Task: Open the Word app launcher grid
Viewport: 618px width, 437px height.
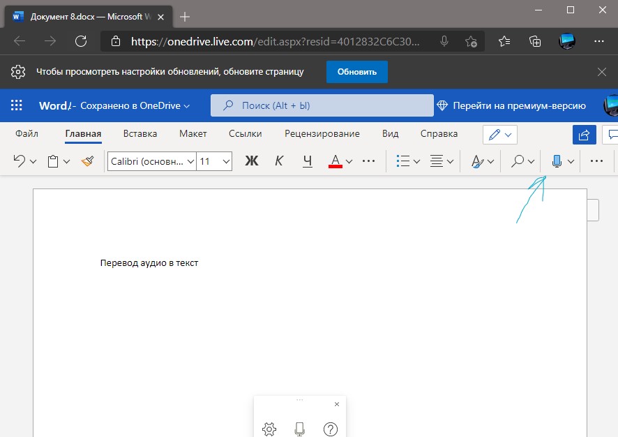Action: tap(17, 106)
